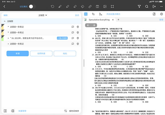Select the crop tool in document toolbar
This screenshot has width=165, height=115.
click(x=93, y=14)
